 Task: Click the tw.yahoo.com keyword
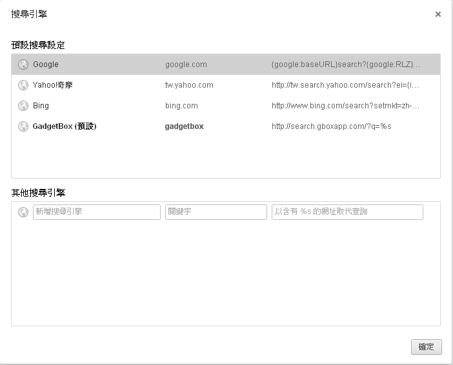click(189, 85)
